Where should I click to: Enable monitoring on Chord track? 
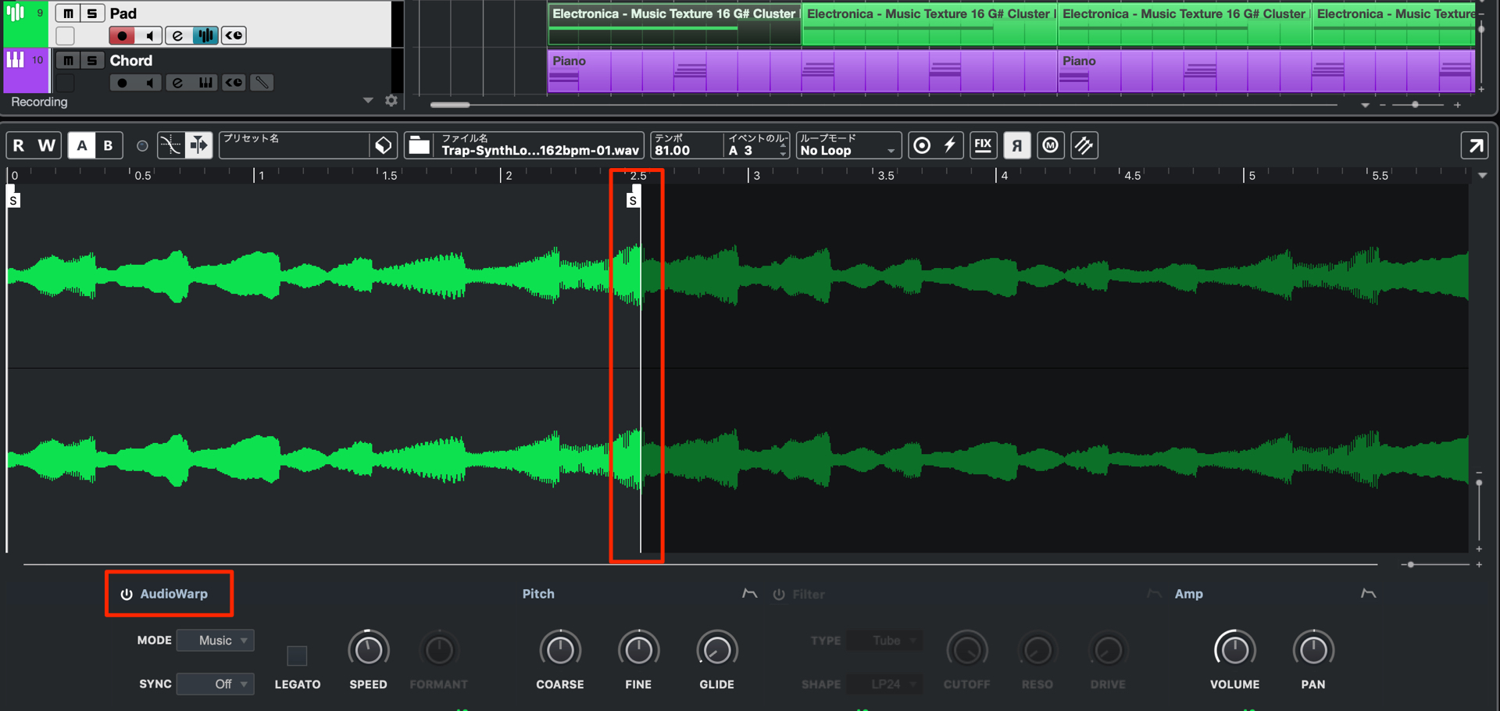149,82
